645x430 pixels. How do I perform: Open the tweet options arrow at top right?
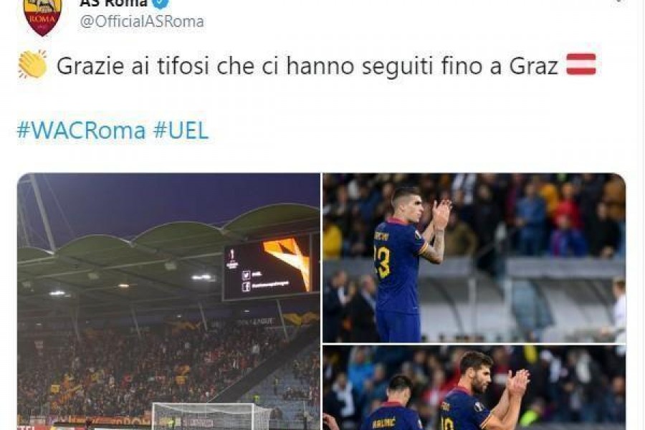click(x=619, y=1)
